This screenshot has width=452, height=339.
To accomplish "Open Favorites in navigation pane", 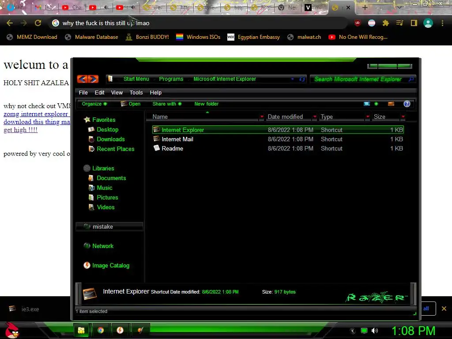I will click(99, 120).
